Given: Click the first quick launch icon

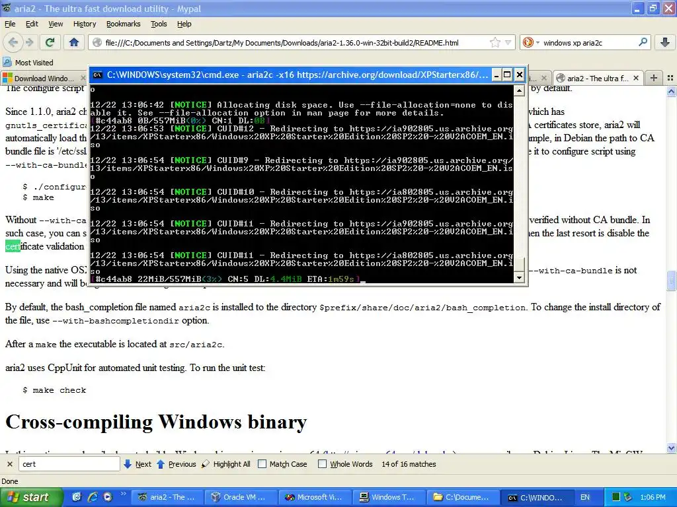Looking at the screenshot, I should tap(77, 497).
